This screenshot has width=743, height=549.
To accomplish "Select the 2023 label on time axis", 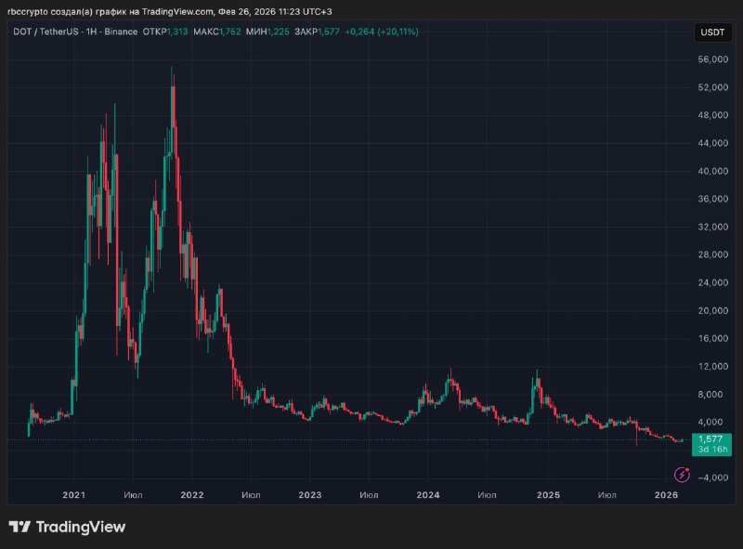I will 309,496.
